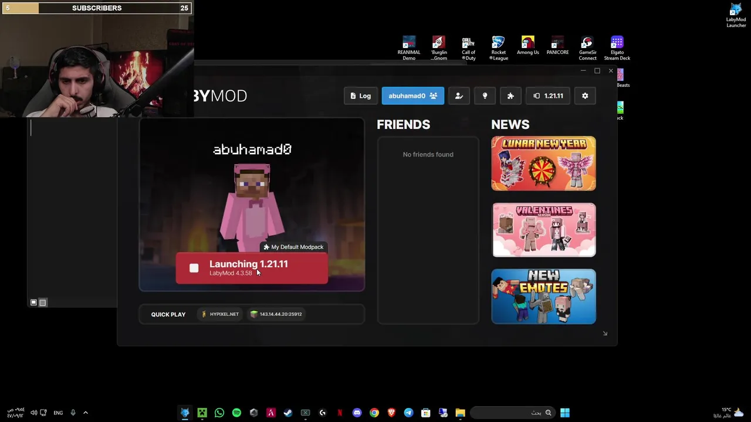Expand the system tray hidden icons chevron
This screenshot has height=422, width=751.
coord(85,413)
